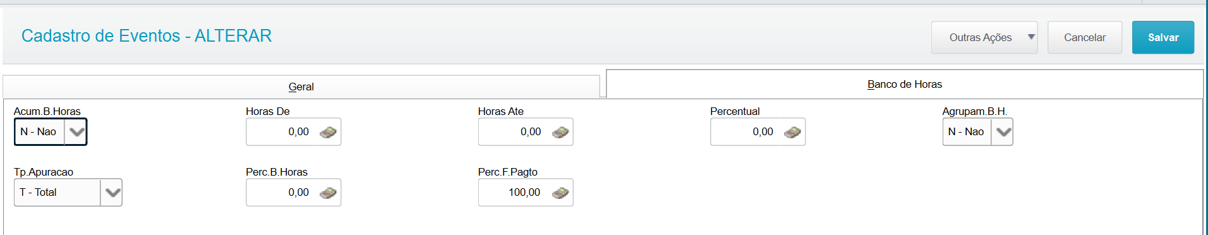Select the Banco de Horas tab
1208x235 pixels.
905,84
